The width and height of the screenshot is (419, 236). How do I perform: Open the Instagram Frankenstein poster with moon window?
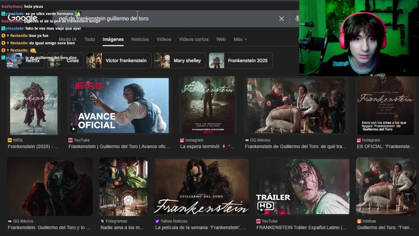point(208,105)
